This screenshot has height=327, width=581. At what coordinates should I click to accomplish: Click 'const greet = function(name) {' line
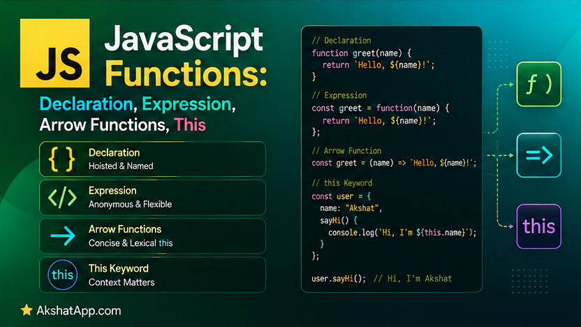(381, 108)
